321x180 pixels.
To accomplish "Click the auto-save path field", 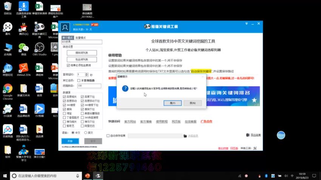I will 155,136.
